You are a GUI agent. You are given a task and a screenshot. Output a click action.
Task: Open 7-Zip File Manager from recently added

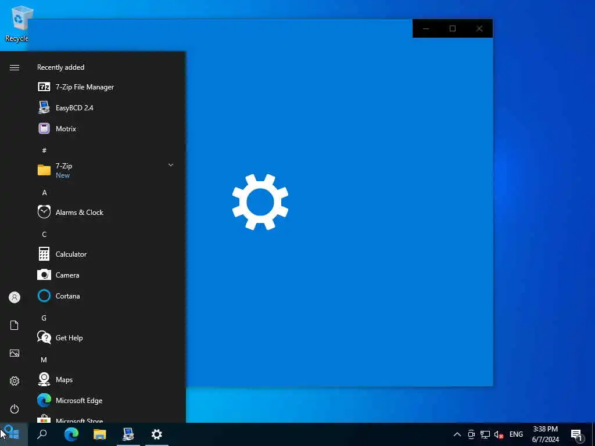106,87
